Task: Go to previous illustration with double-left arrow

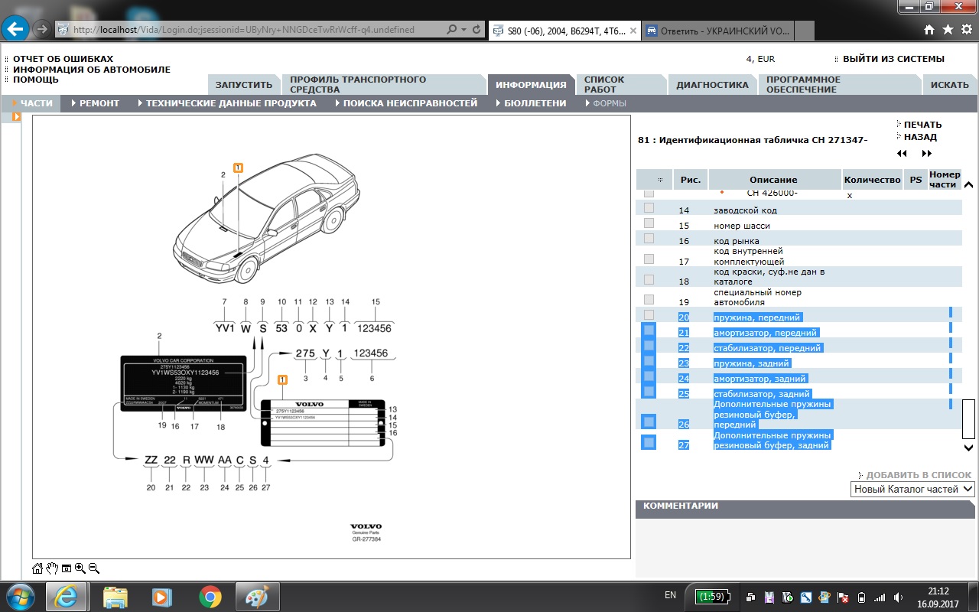Action: (x=902, y=154)
